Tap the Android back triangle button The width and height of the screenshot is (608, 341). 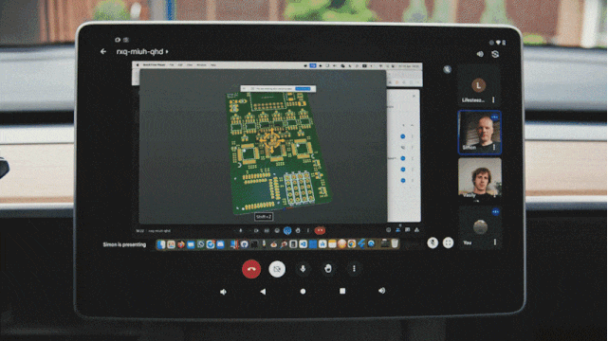[x=264, y=291]
